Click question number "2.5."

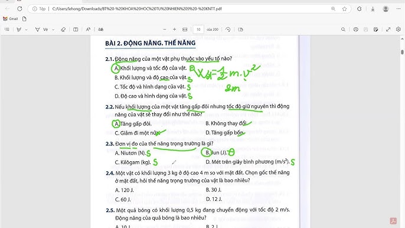click(x=110, y=210)
